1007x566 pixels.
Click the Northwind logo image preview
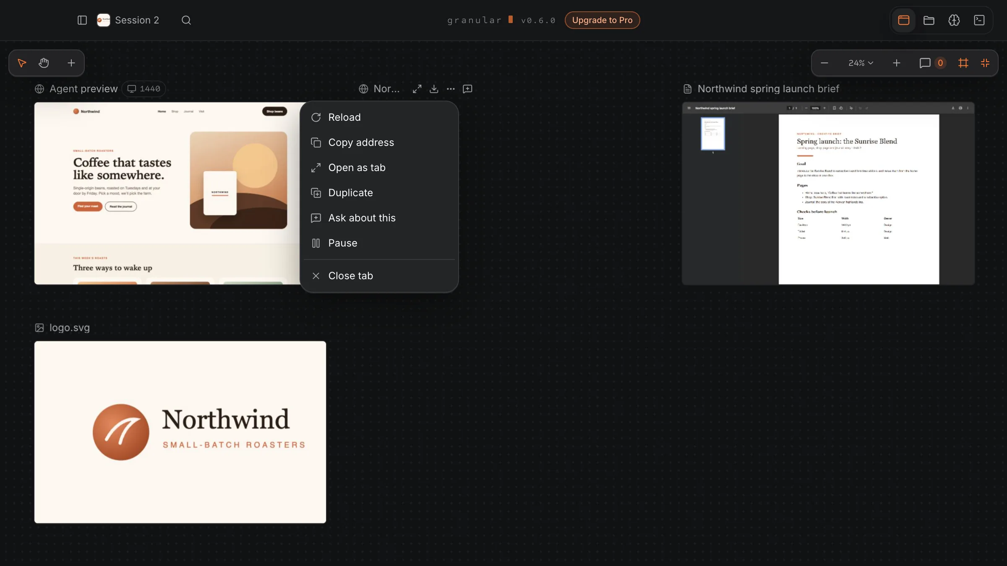(x=180, y=432)
